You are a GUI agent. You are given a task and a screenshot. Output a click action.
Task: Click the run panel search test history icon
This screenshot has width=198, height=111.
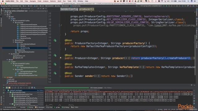[x=34, y=88]
